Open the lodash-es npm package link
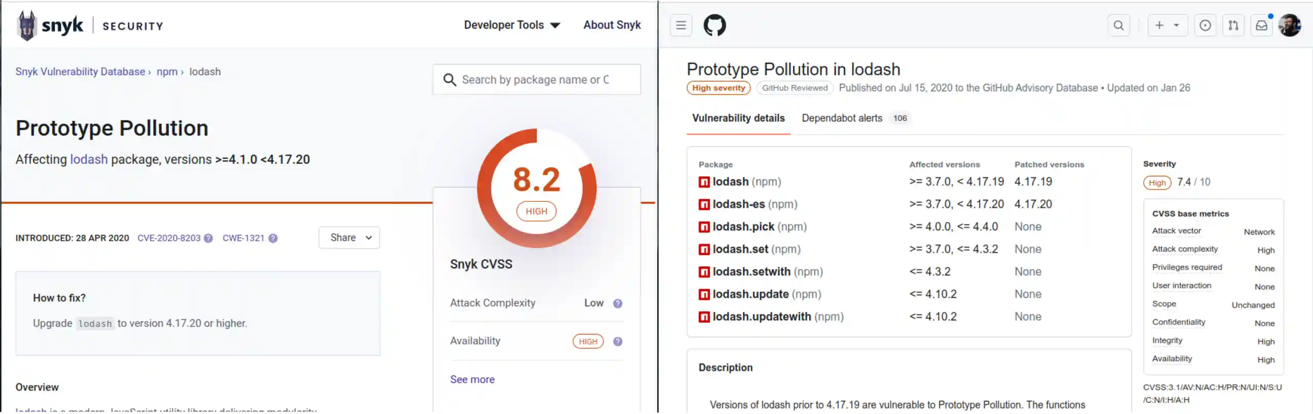1313x414 pixels. coord(739,204)
